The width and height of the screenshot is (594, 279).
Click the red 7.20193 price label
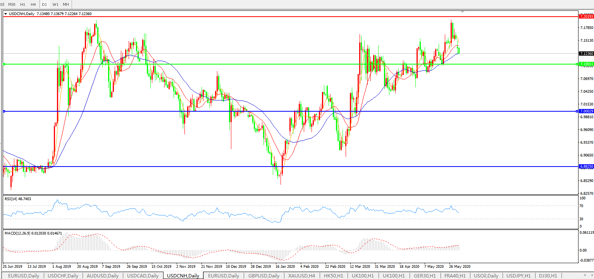click(x=586, y=17)
